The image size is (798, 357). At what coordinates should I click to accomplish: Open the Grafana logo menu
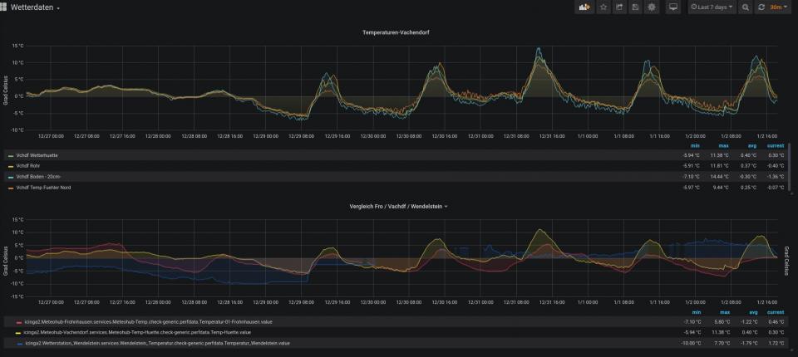pos(5,7)
